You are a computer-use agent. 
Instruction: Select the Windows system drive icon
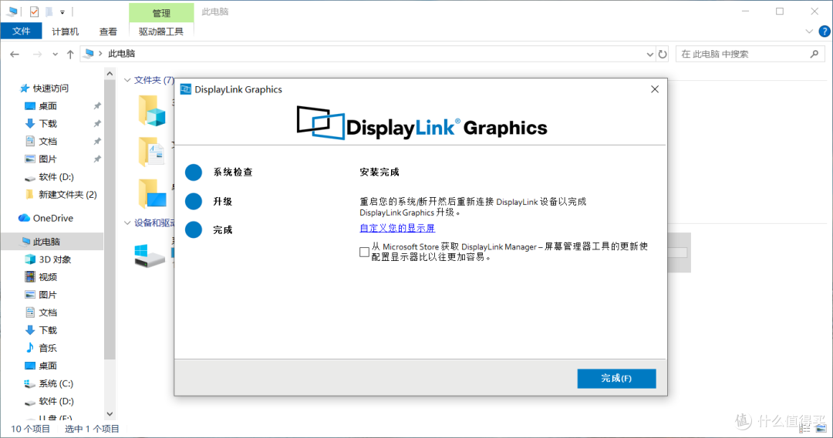click(x=150, y=256)
